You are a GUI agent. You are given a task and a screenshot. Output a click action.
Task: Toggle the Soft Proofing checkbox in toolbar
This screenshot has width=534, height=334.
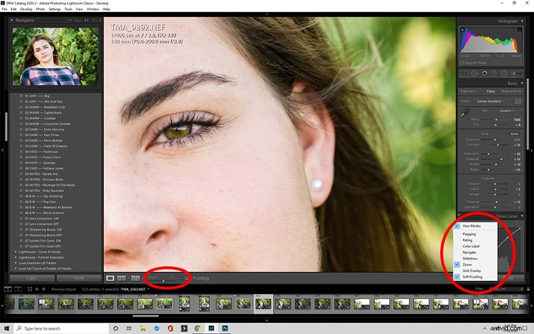[181, 278]
